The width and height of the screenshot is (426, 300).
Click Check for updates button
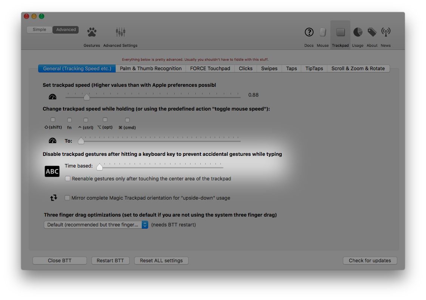pyautogui.click(x=370, y=260)
